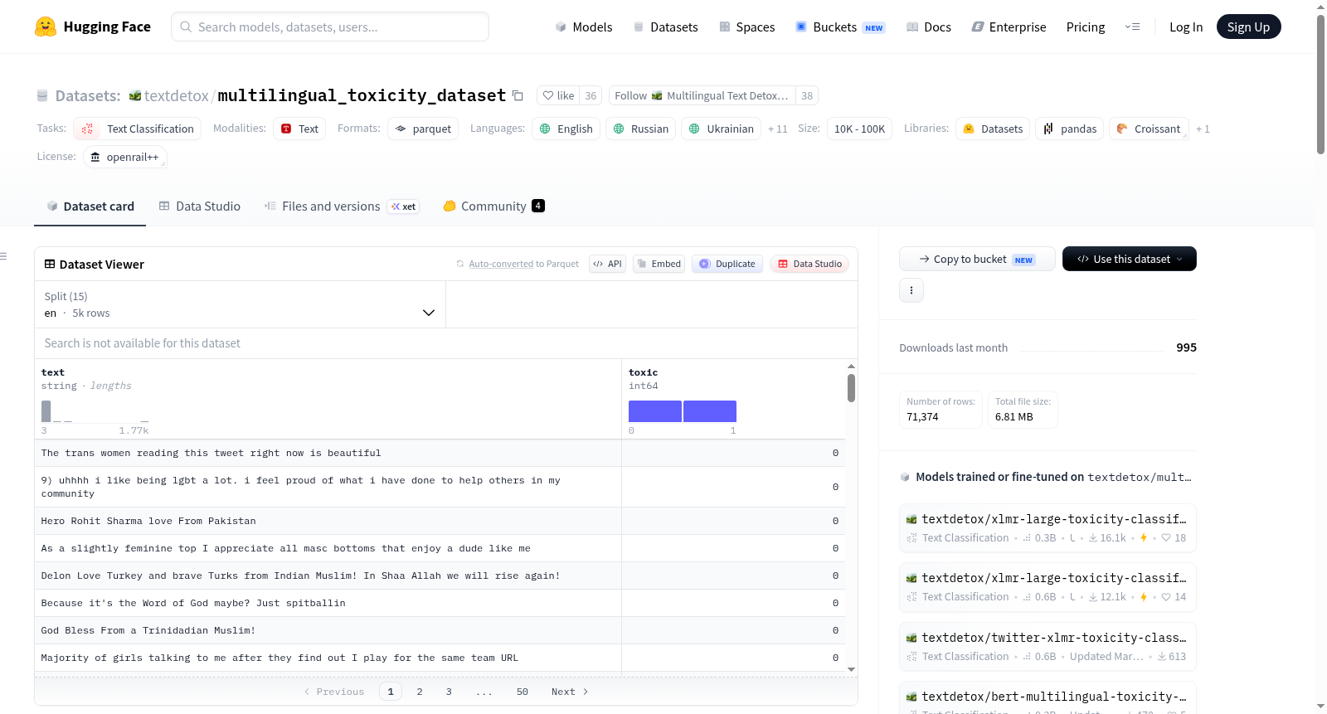Click Copy to bucket button
The height and width of the screenshot is (714, 1327).
click(977, 259)
